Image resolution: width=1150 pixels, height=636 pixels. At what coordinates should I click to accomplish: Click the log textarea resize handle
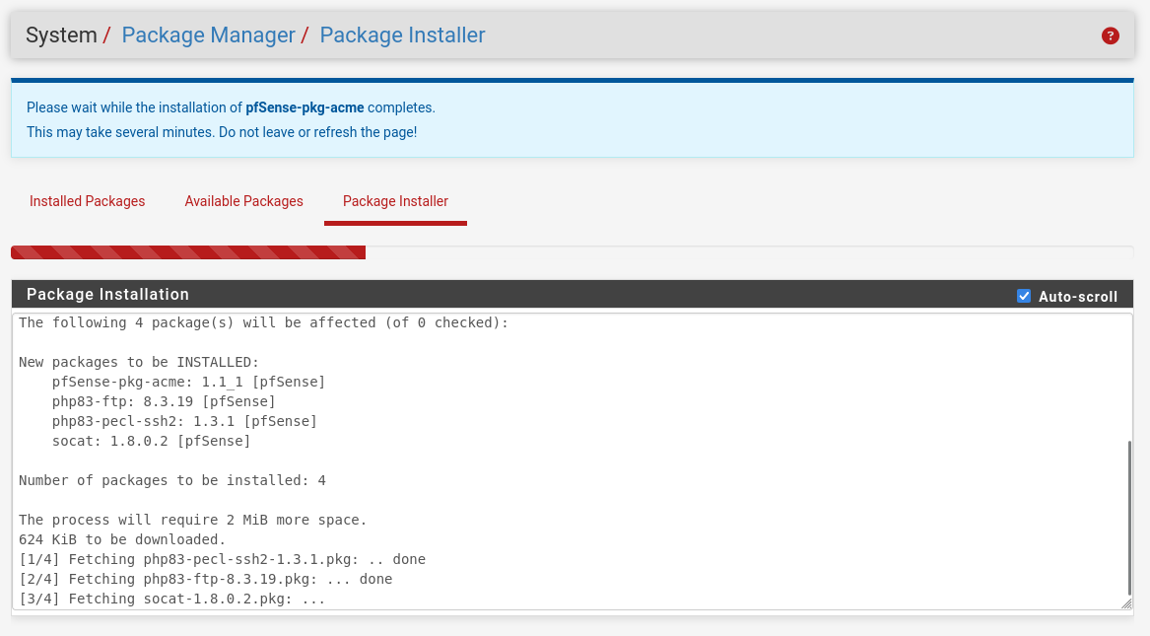[1126, 603]
